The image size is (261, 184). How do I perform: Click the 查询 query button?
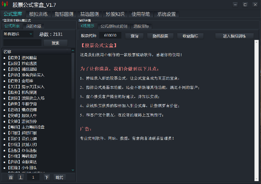(134, 36)
